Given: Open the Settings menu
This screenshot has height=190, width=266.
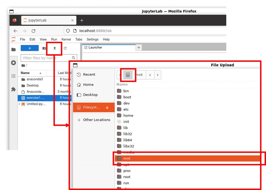Looking at the screenshot, I should tap(92, 40).
